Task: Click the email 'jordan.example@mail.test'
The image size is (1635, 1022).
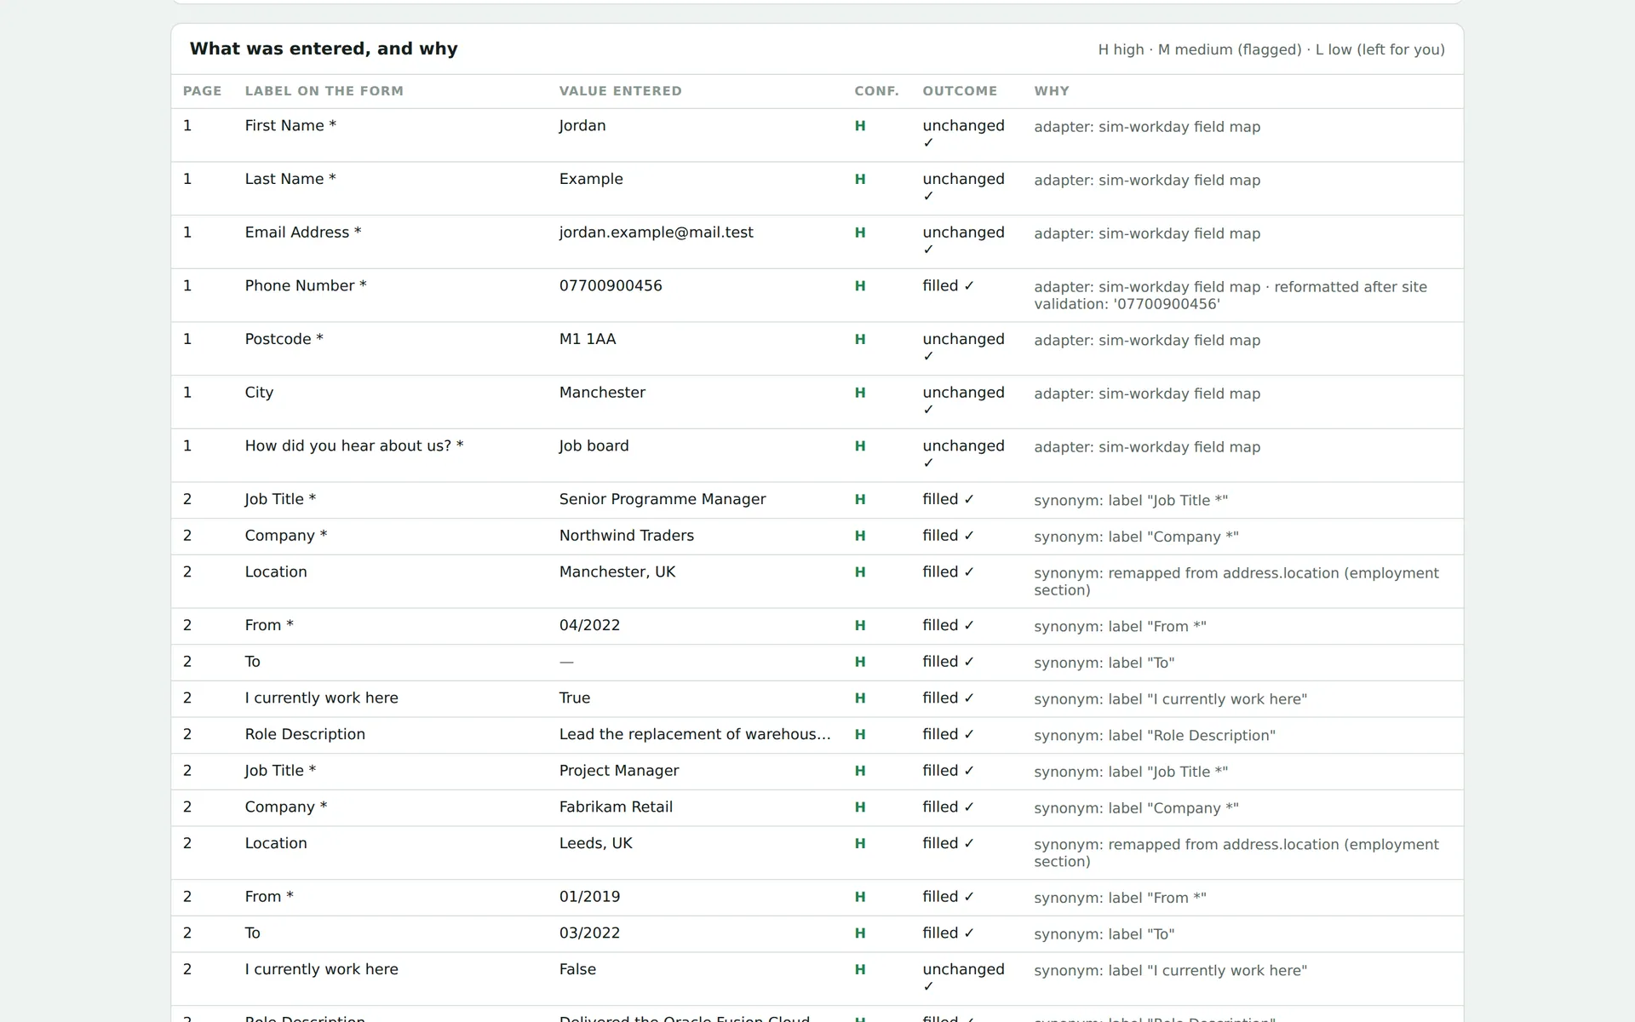Action: click(657, 233)
